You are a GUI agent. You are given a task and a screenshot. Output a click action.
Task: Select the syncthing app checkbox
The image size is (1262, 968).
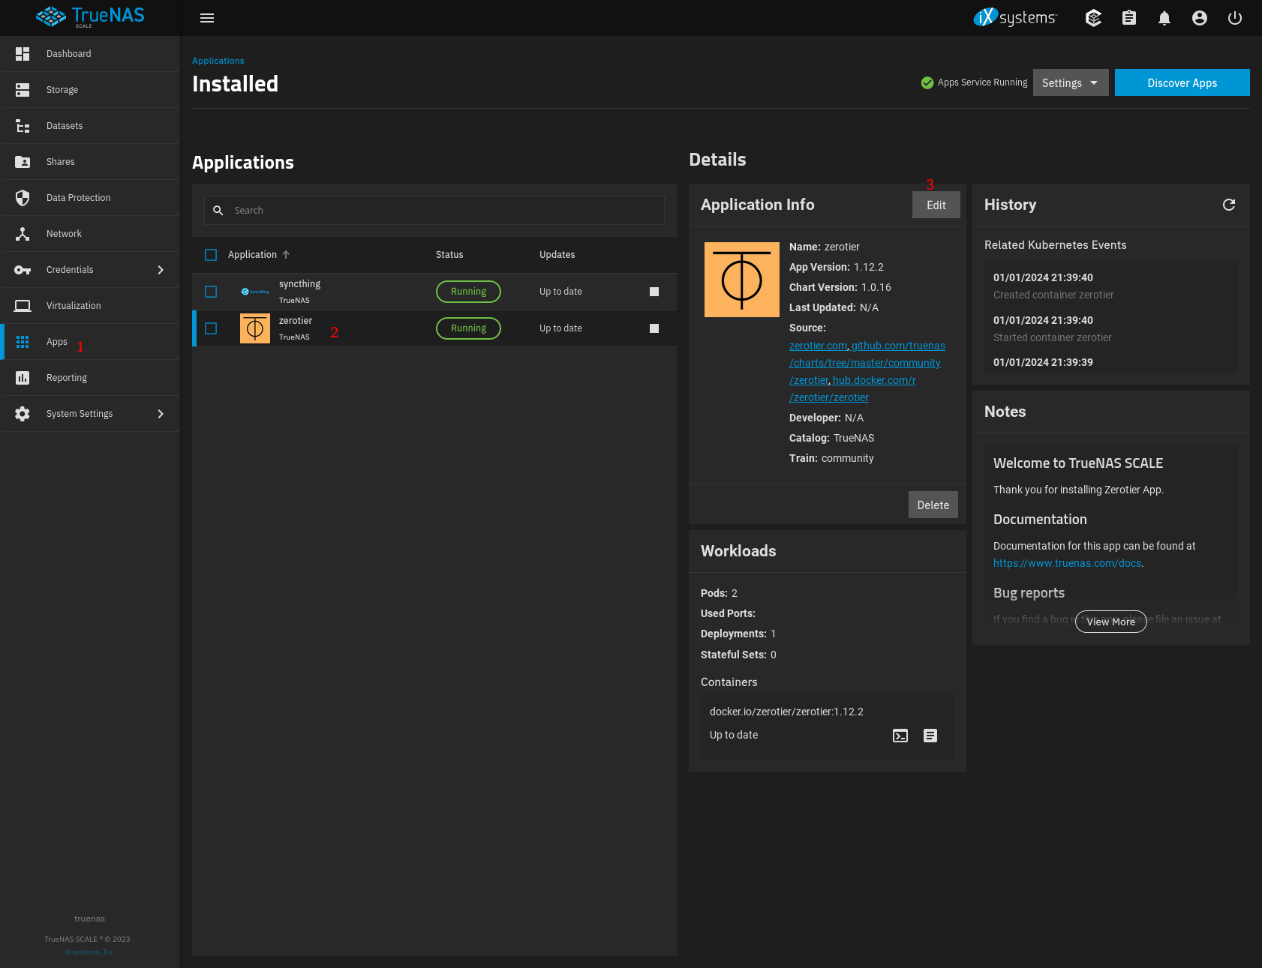point(211,292)
